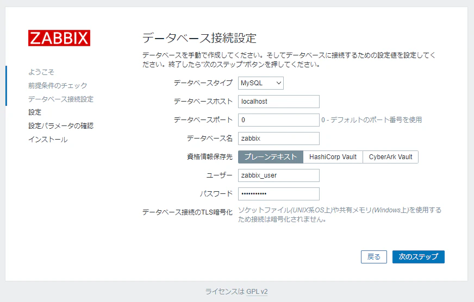Click the デフォルトのポート番号を使用 hint text

click(x=371, y=120)
